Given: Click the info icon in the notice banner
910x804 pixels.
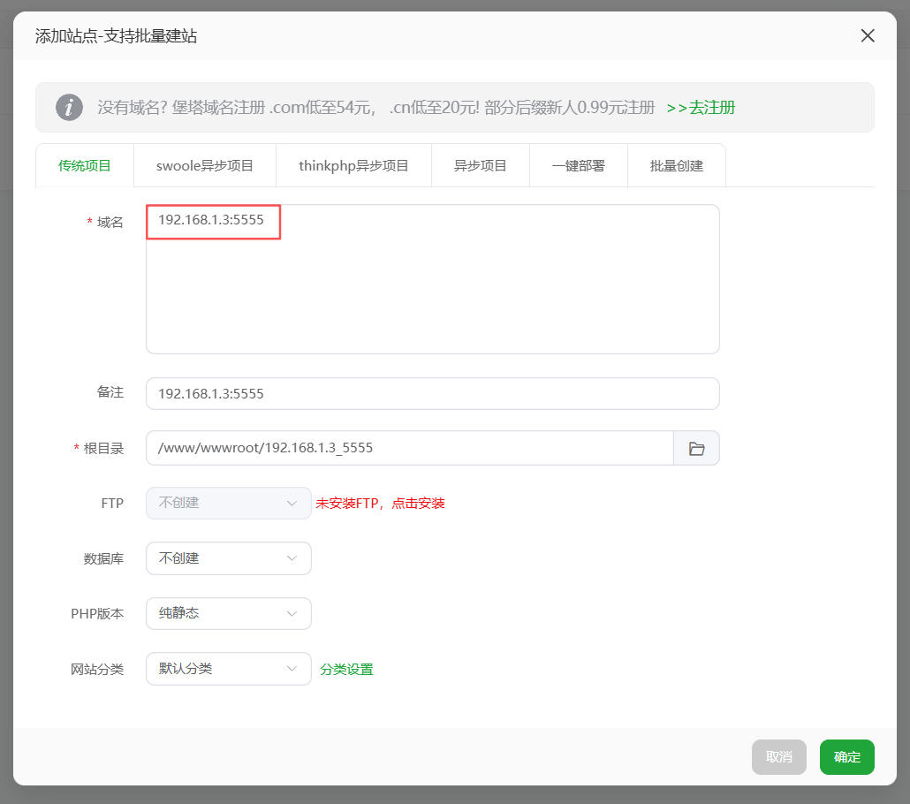Looking at the screenshot, I should (69, 108).
